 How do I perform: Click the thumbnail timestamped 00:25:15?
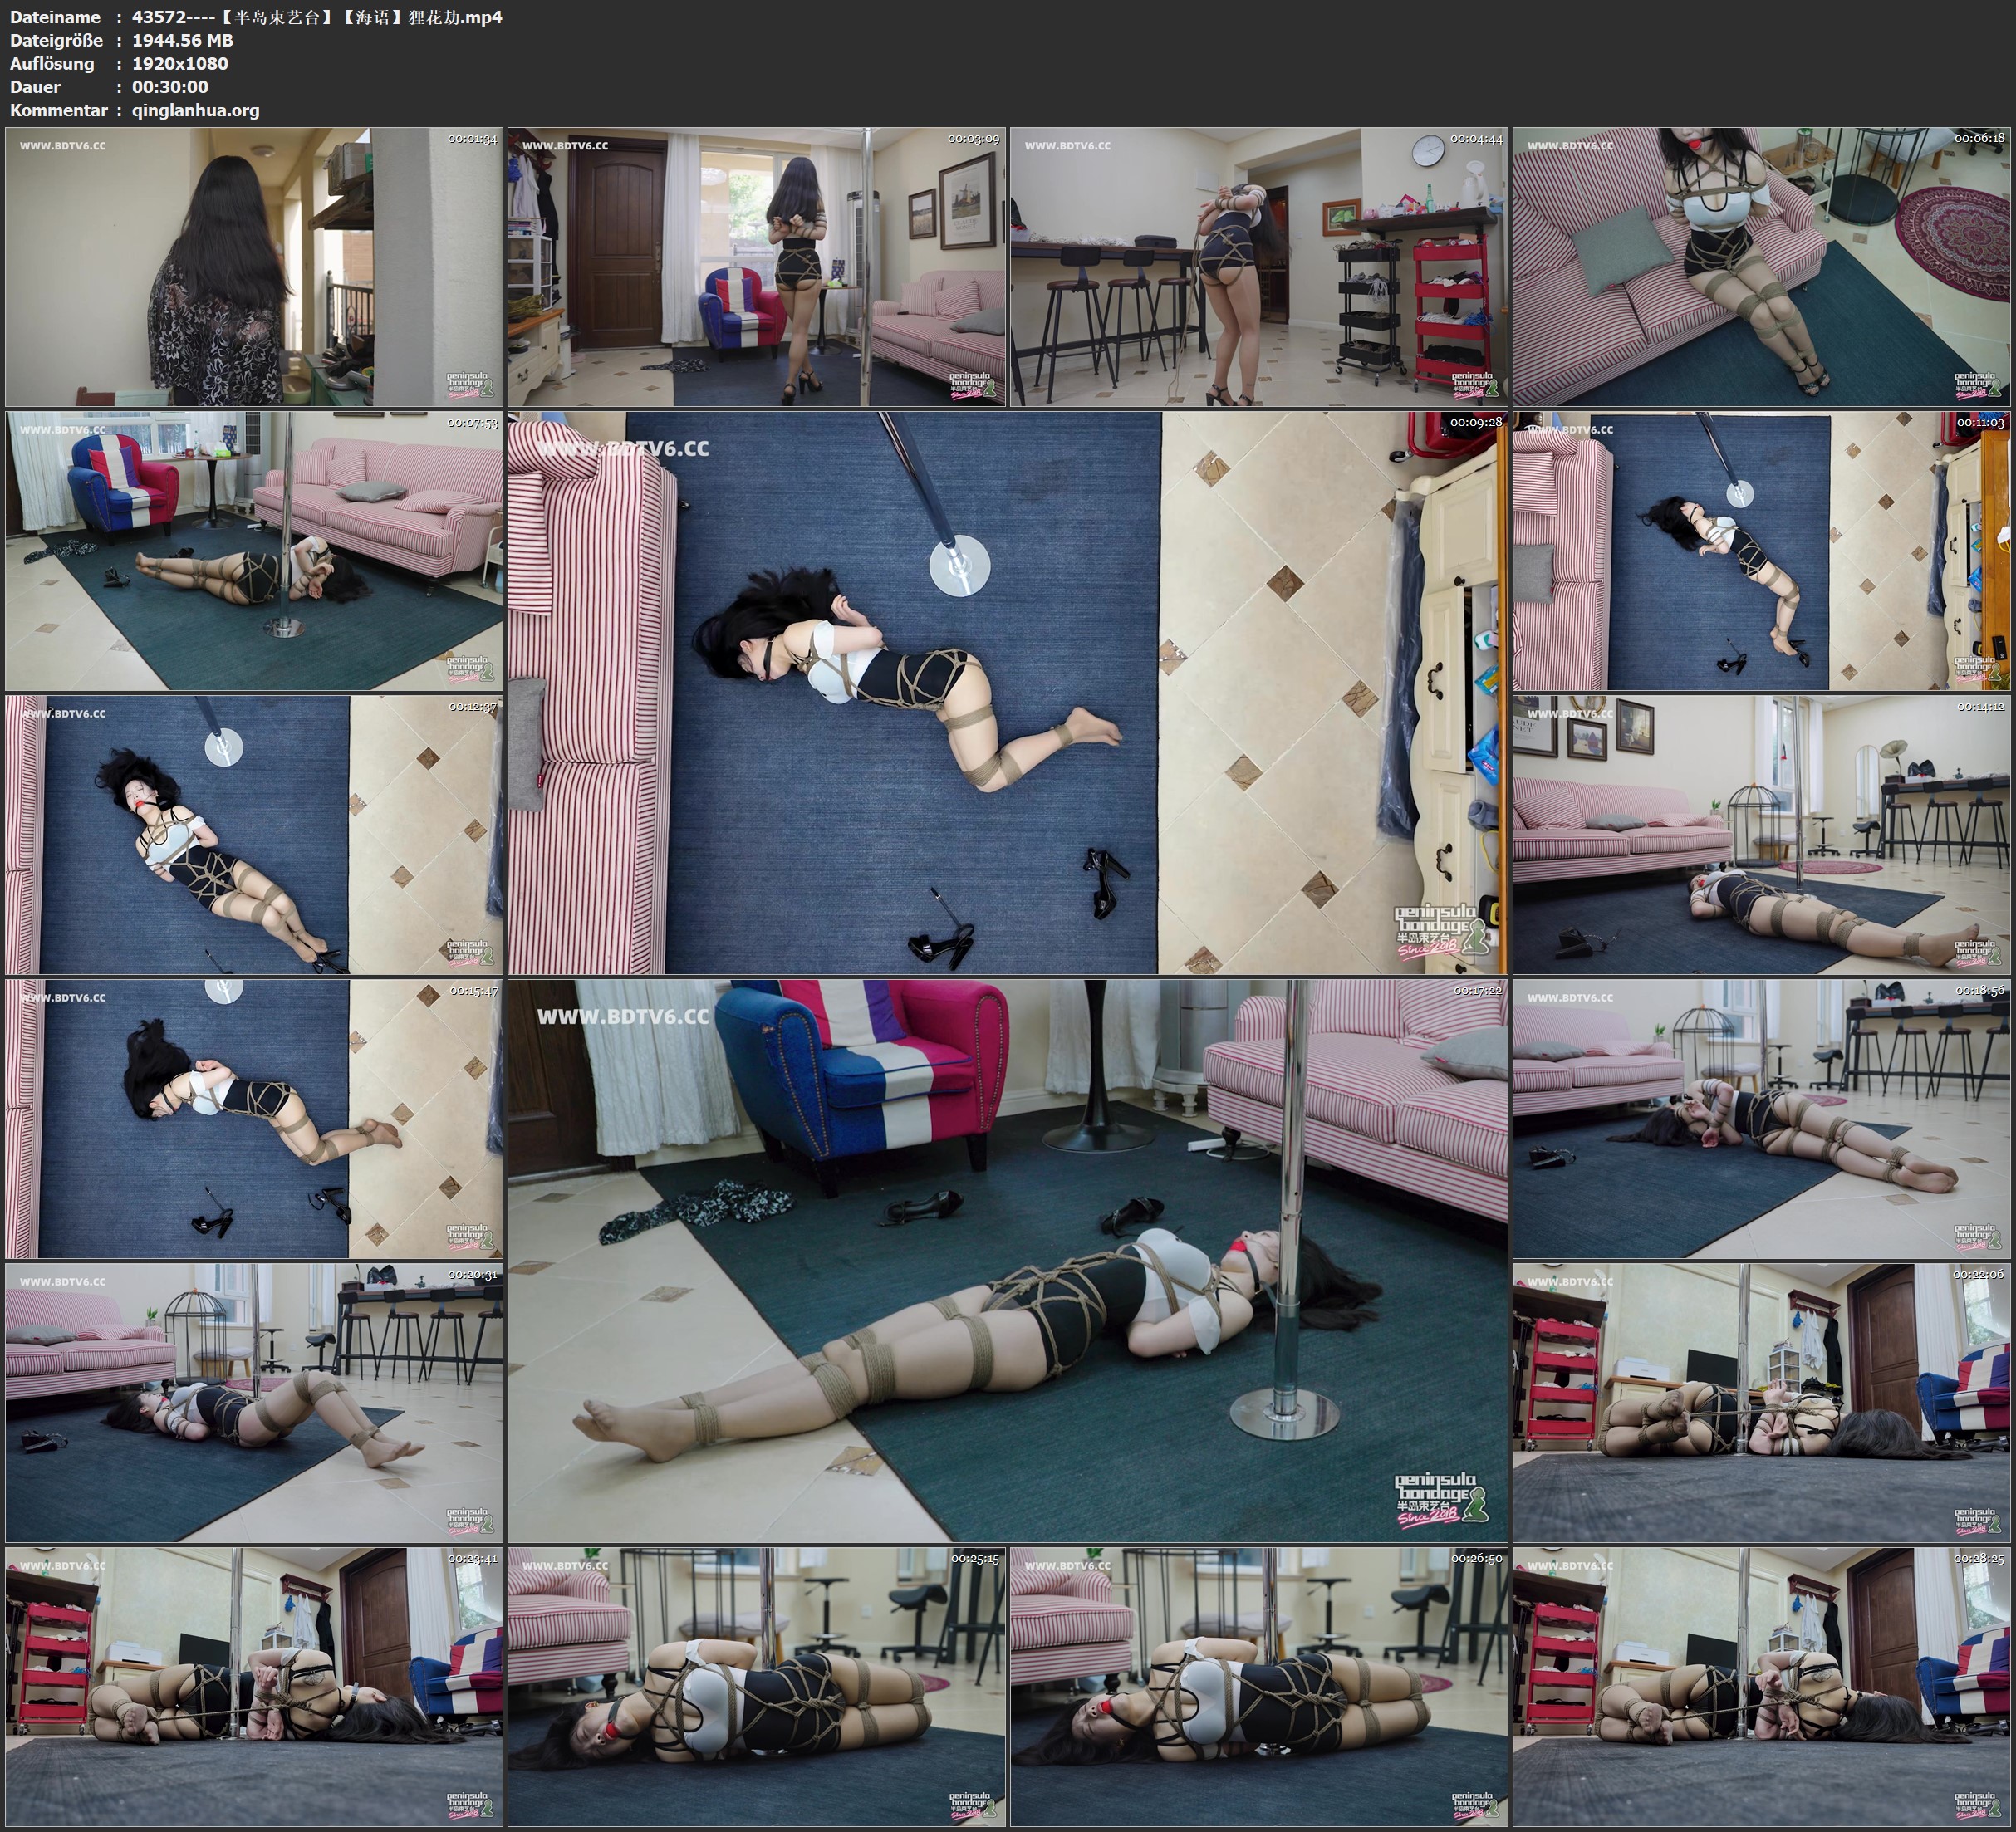[757, 1686]
